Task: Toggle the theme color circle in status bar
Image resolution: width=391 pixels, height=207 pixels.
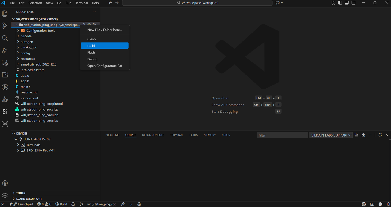Action: [380, 204]
